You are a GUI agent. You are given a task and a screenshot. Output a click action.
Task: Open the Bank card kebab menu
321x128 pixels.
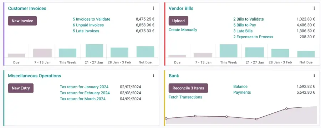click(314, 76)
